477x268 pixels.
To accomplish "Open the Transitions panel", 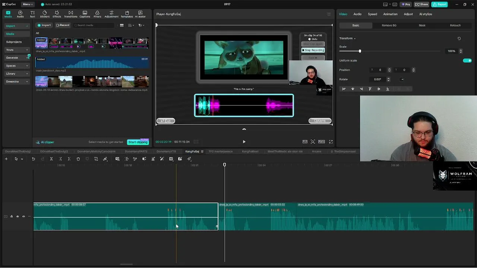I will coord(70,14).
